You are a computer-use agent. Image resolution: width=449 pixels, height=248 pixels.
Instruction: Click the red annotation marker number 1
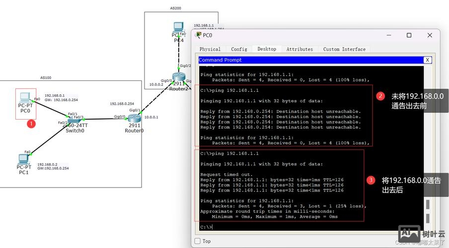pyautogui.click(x=31, y=123)
